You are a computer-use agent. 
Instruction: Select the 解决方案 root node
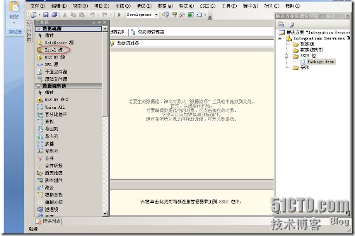pos(314,32)
